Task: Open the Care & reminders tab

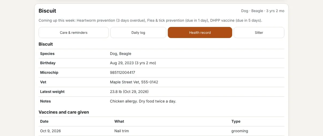Action: [x=73, y=33]
